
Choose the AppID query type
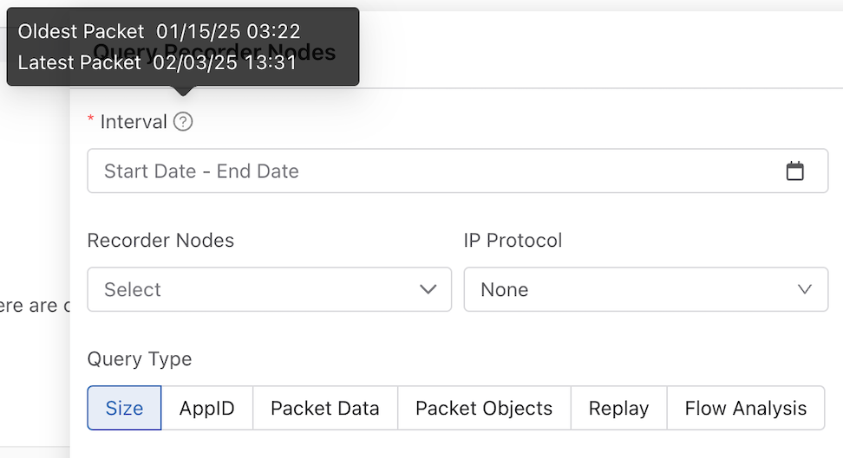click(x=207, y=408)
